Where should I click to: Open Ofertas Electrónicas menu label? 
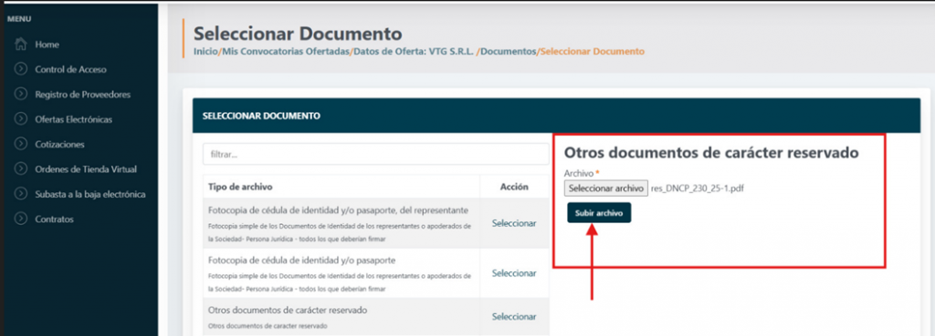coord(74,119)
